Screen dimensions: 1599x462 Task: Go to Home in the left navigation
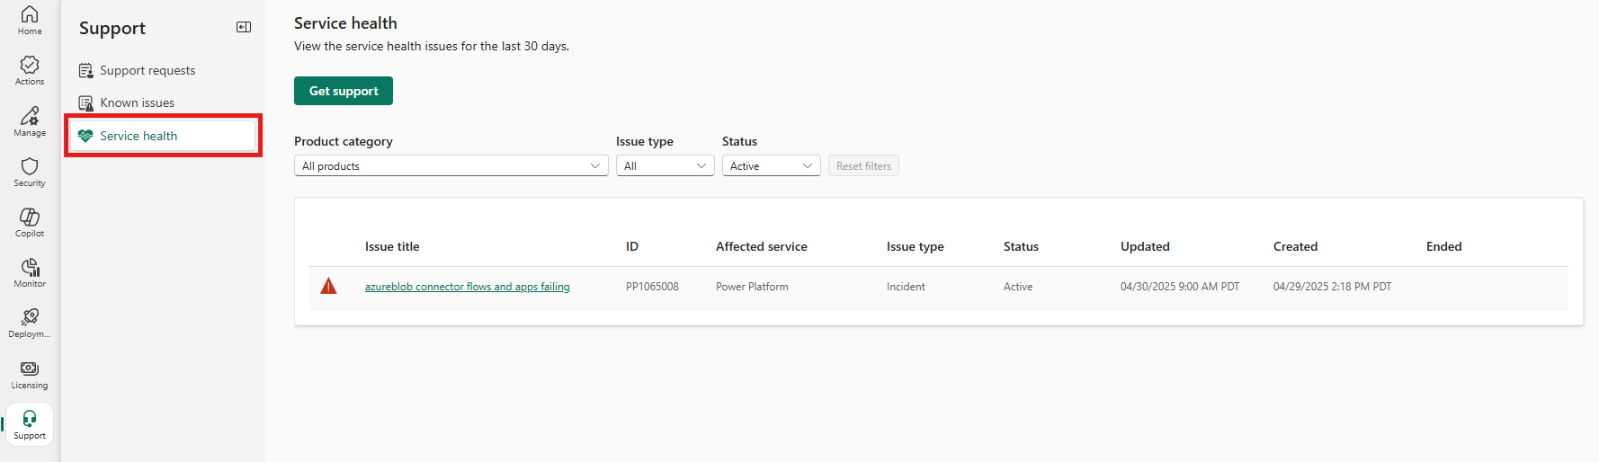pyautogui.click(x=30, y=20)
